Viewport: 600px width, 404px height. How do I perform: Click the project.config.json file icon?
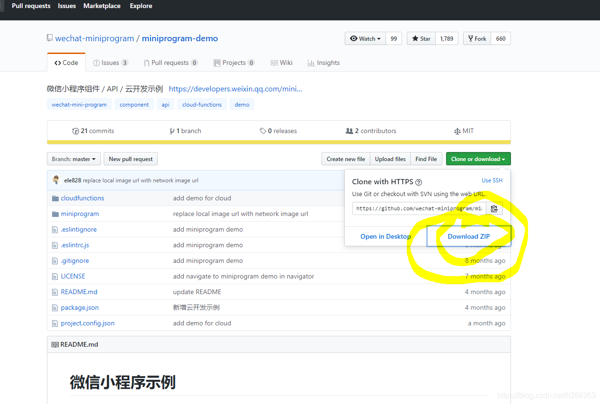click(x=55, y=323)
